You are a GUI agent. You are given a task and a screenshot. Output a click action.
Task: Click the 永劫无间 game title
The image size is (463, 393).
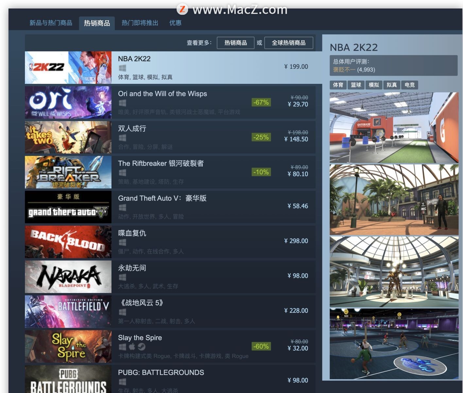click(x=132, y=268)
